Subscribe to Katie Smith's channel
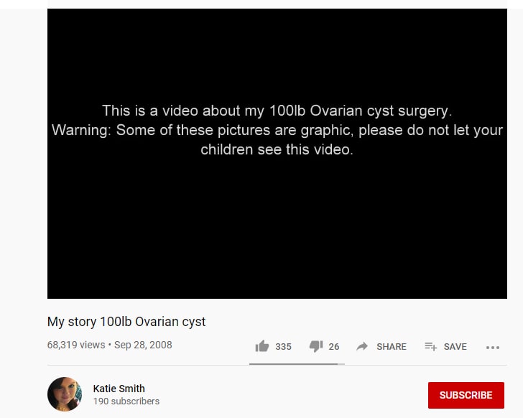The image size is (523, 418). click(x=466, y=395)
